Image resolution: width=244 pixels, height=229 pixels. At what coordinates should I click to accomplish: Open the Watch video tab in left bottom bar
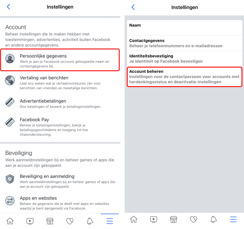point(30,221)
